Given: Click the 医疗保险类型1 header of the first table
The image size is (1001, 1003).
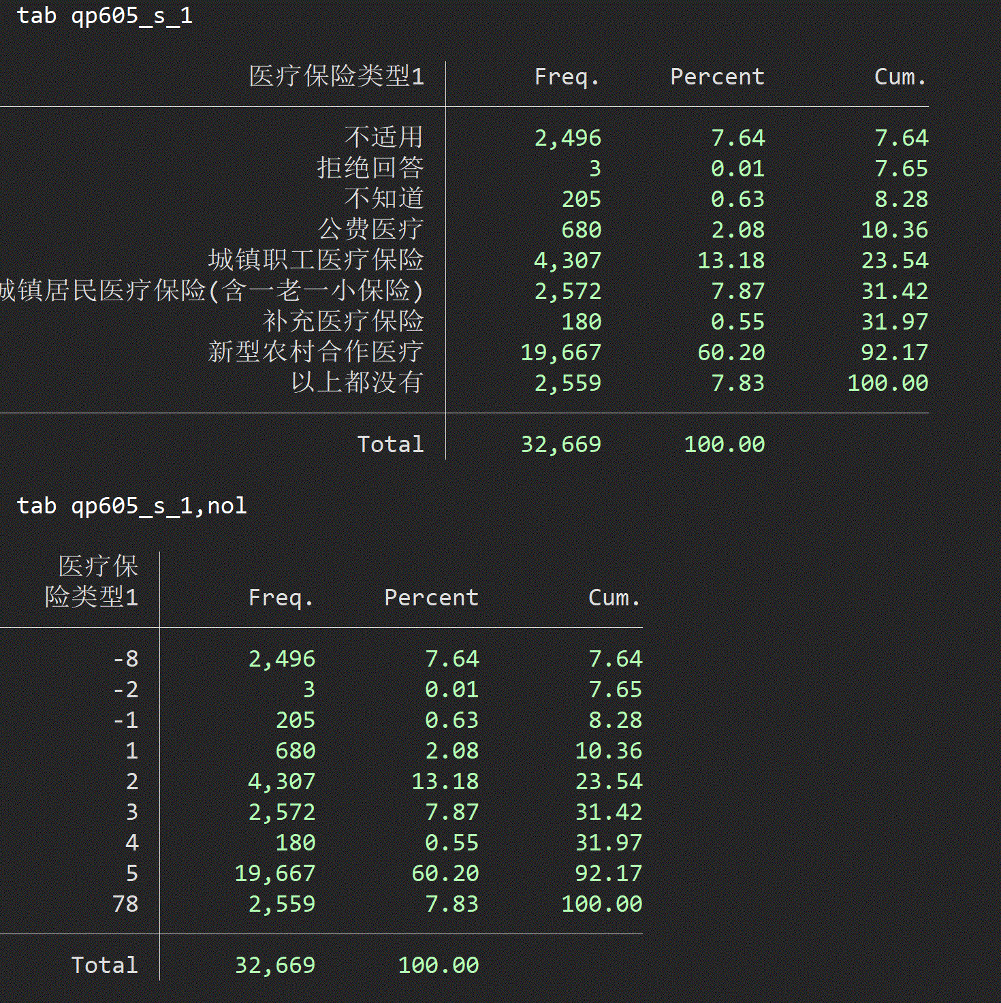Looking at the screenshot, I should tap(336, 76).
